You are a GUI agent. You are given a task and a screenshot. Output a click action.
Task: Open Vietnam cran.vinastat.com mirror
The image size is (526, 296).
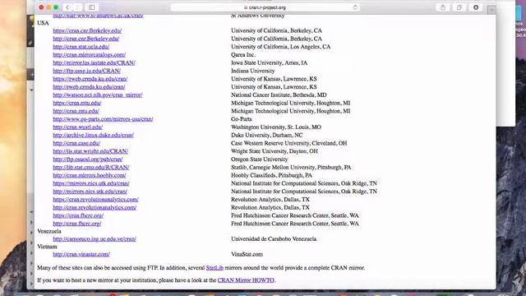pyautogui.click(x=81, y=255)
